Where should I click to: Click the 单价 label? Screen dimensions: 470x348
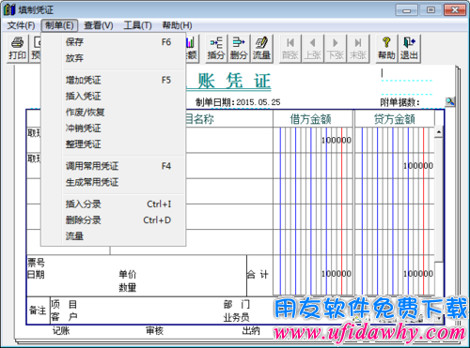128,274
